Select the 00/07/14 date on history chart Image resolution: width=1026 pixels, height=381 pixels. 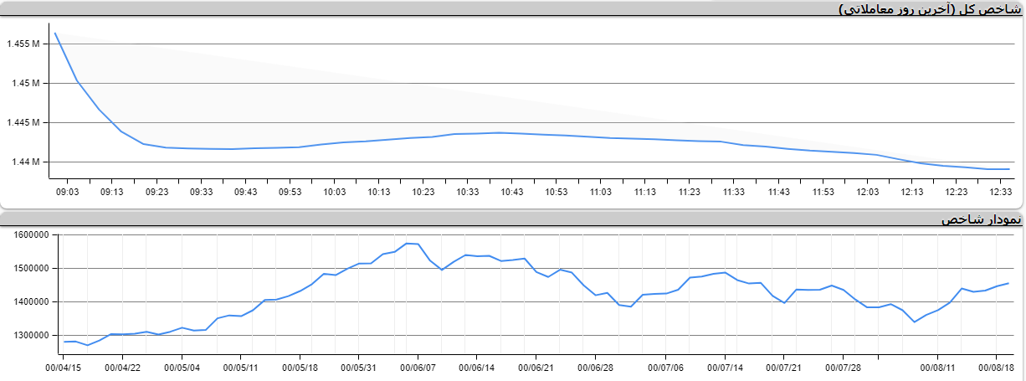[725, 367]
